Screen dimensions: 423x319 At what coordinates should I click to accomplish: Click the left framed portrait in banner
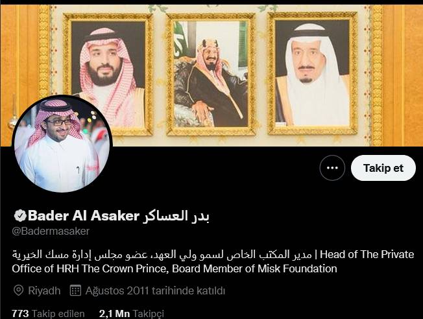[x=108, y=74]
